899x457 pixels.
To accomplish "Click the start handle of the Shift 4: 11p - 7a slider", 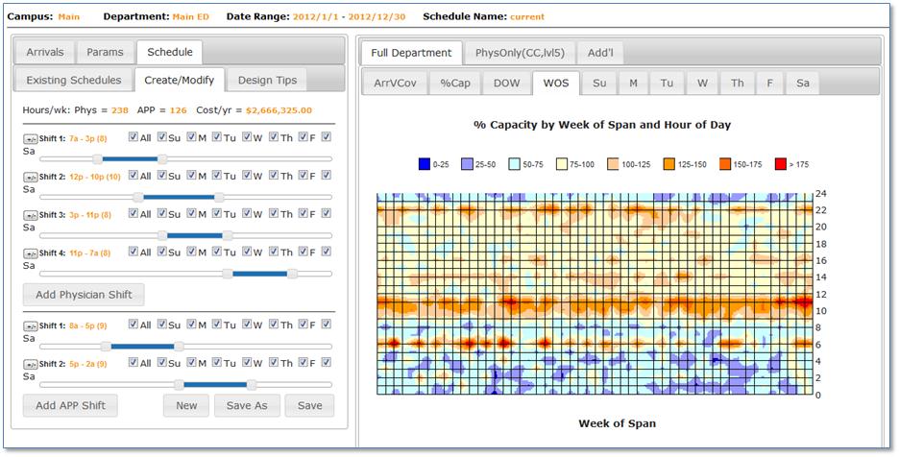I will (x=228, y=274).
